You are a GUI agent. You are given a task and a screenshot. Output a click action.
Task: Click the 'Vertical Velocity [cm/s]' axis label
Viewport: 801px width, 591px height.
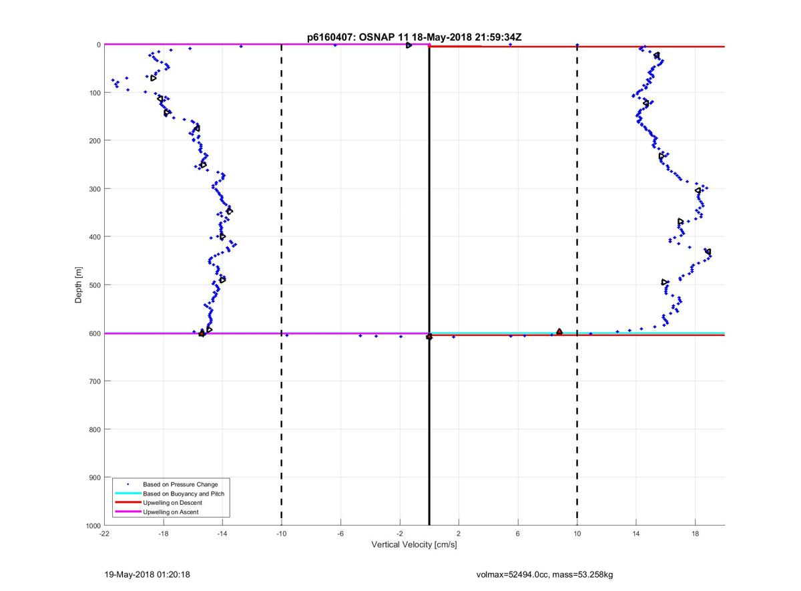(x=414, y=545)
